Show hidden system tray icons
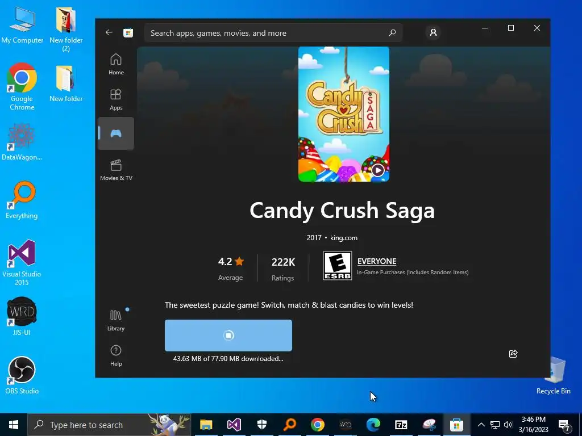 tap(481, 425)
